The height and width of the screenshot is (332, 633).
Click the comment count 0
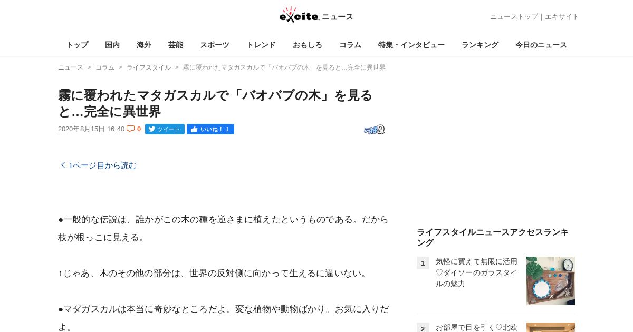click(139, 129)
